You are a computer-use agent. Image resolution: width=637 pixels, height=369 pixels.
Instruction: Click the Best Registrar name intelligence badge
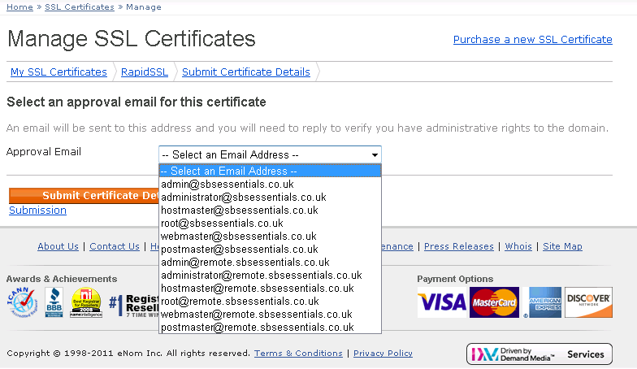click(x=85, y=304)
